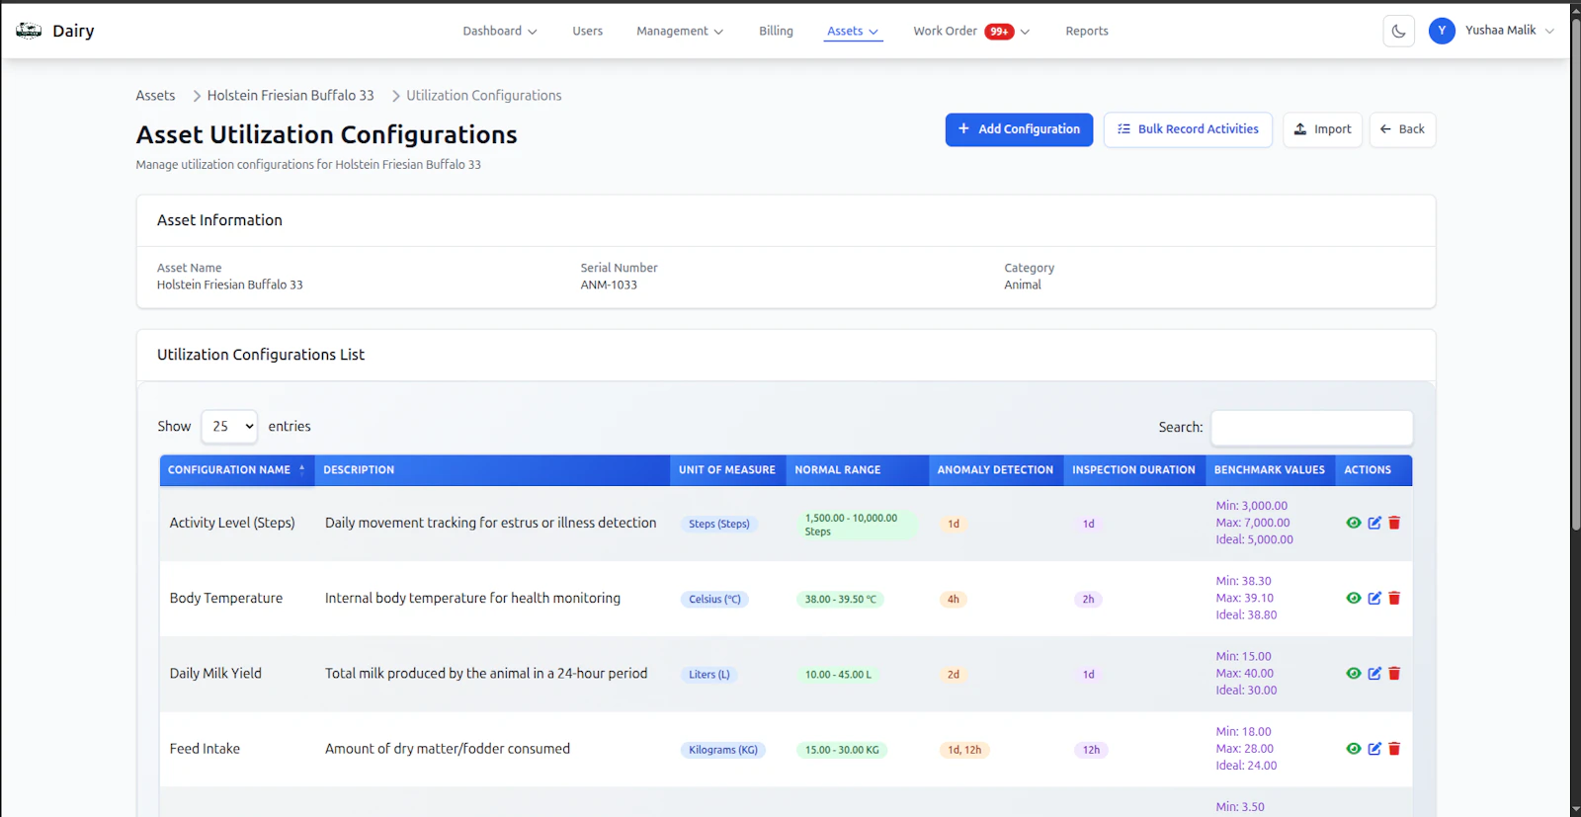Click Steps (Steps) unit badge
Screen dimensions: 1581x817
(x=719, y=524)
